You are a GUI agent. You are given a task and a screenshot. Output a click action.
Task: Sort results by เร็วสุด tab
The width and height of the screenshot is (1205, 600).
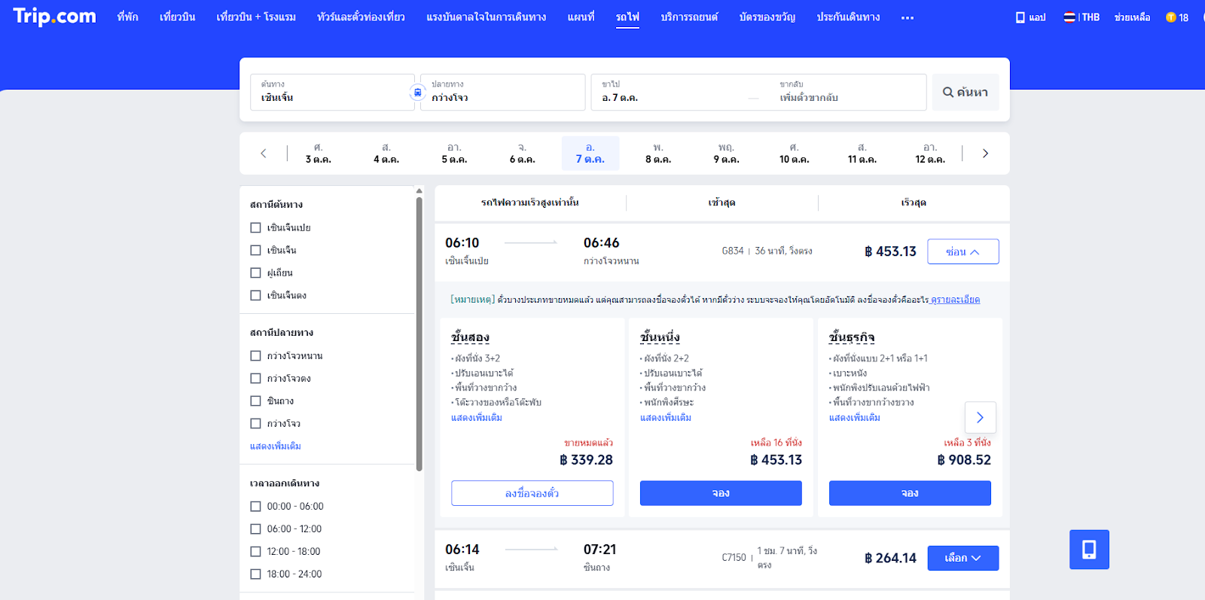(913, 203)
